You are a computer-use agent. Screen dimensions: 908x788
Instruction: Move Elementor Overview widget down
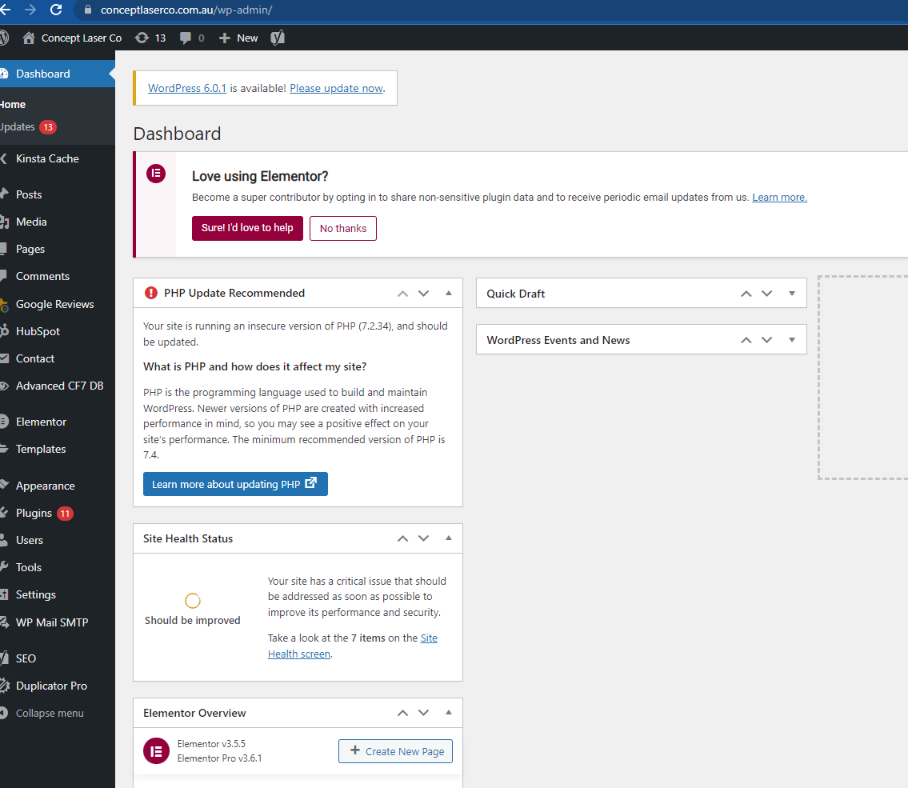tap(423, 713)
